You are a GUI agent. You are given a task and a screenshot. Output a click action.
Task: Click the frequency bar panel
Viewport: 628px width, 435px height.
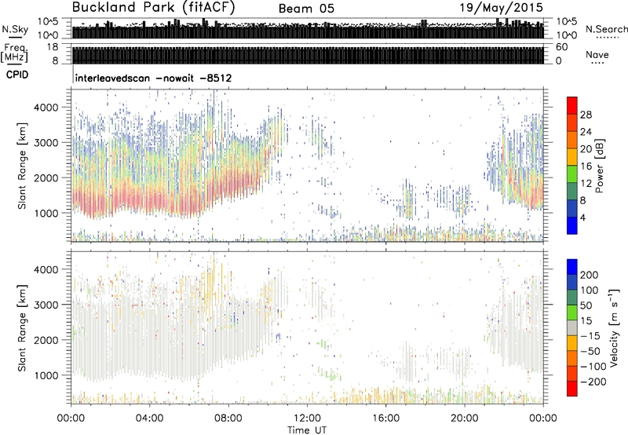(x=308, y=55)
